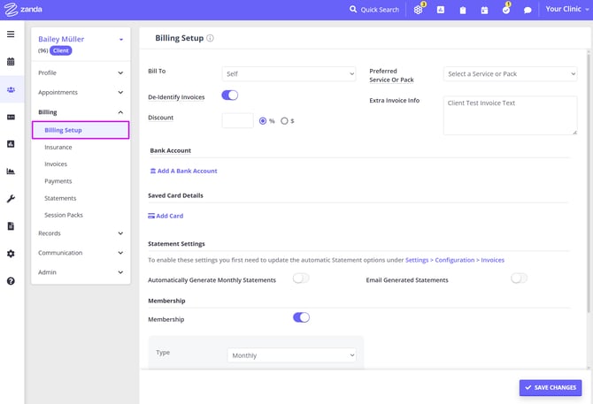Select Invoices in the Billing menu
593x404 pixels.
point(56,164)
